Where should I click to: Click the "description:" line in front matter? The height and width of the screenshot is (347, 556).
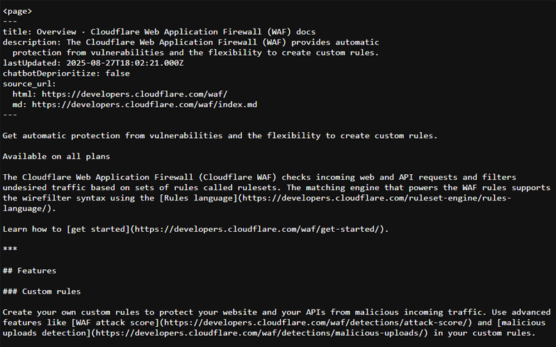click(x=191, y=42)
